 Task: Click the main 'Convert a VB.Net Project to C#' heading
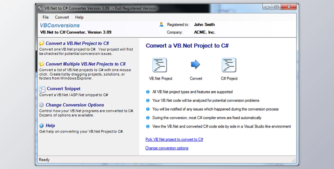coord(187,46)
